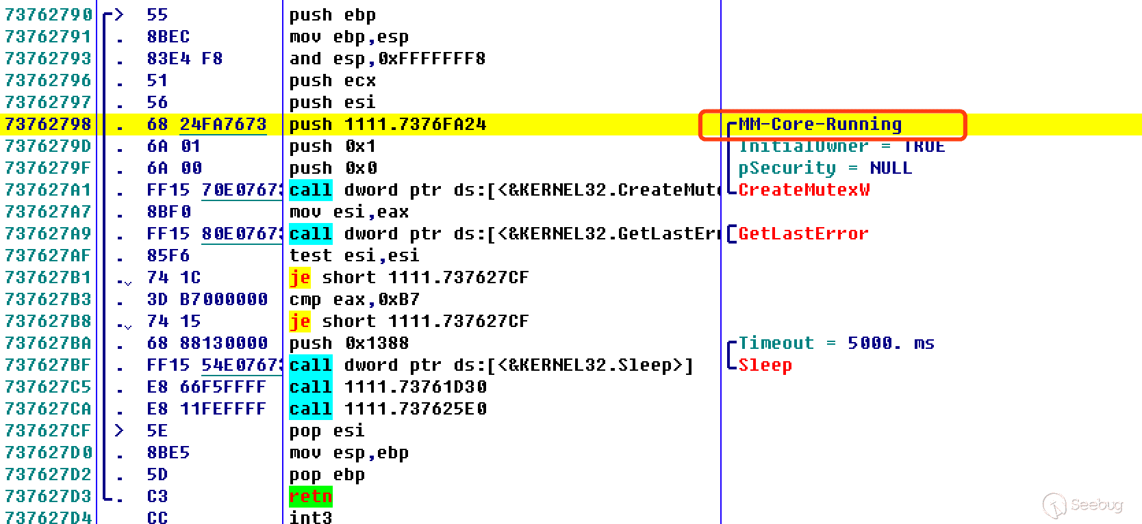
Task: Click address 737627D4
Action: (49, 516)
